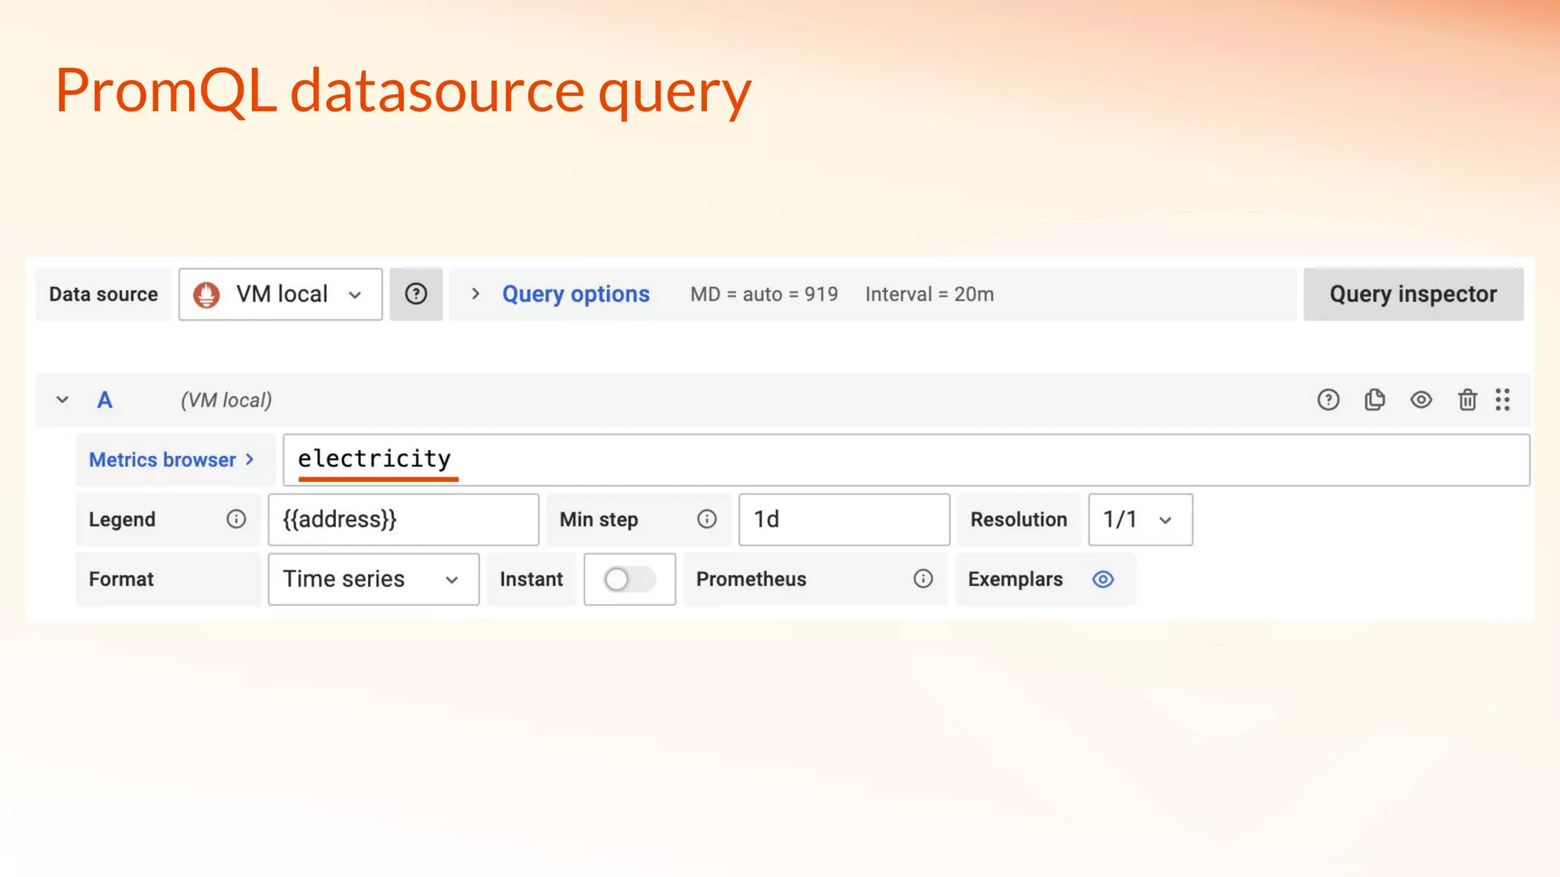Click the 'Instant' label

coord(531,579)
